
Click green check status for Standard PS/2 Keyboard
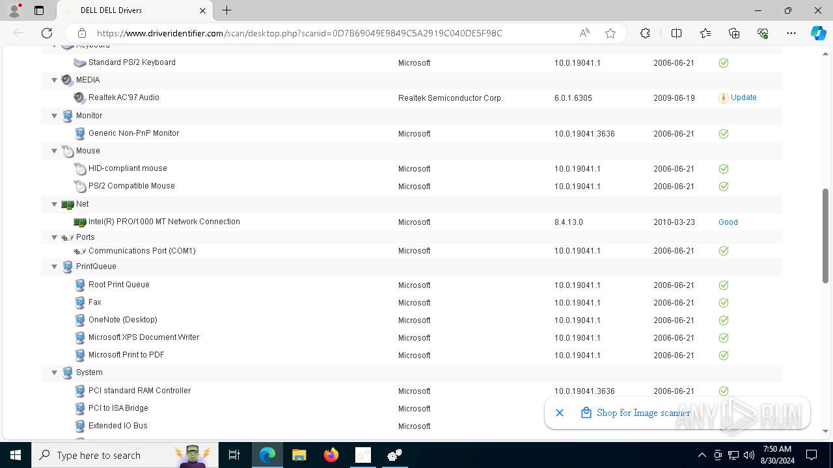(x=724, y=63)
